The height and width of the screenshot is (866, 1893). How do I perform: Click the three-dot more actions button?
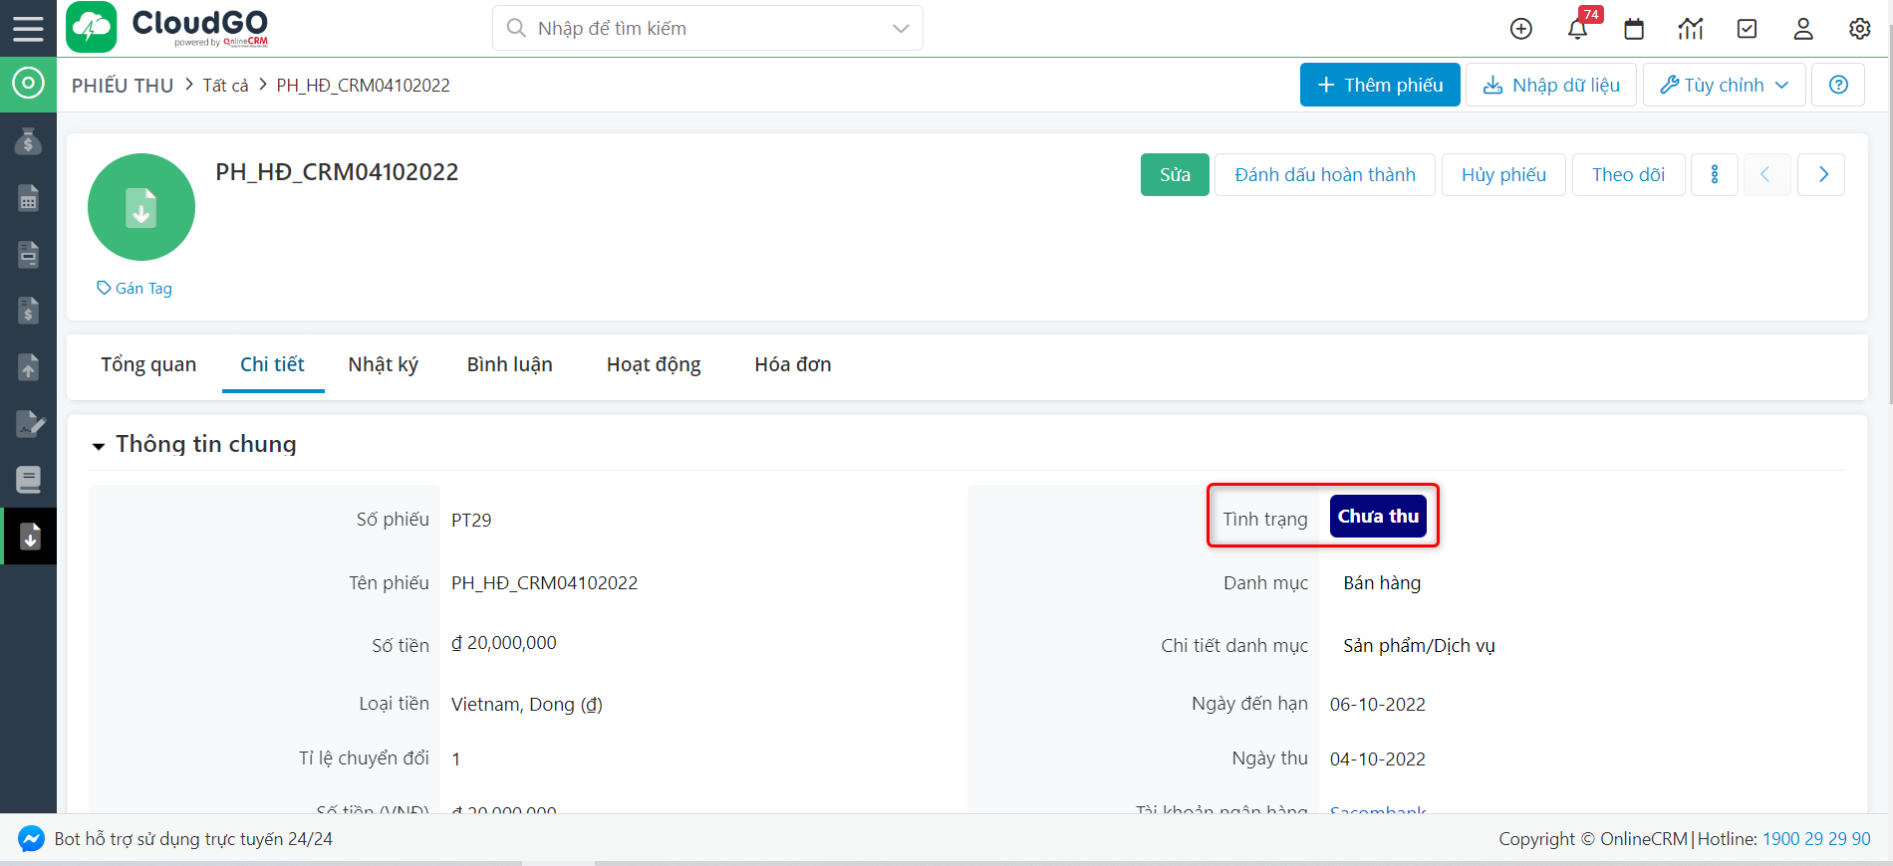click(x=1715, y=175)
